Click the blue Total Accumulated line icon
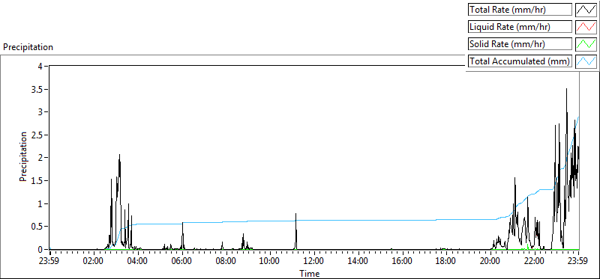This screenshot has height=279, width=600. click(x=586, y=61)
